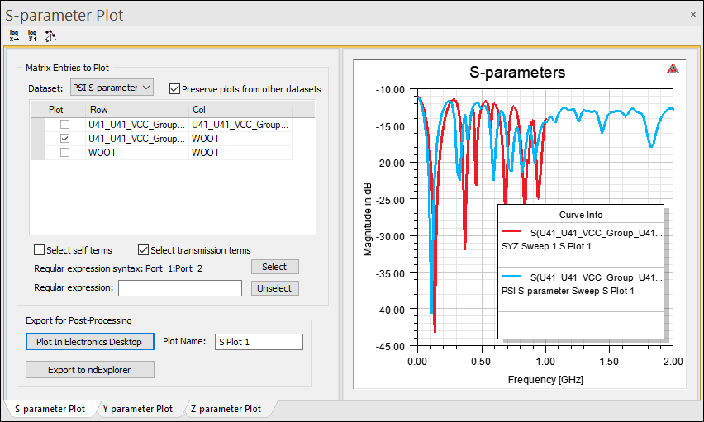Check the Plot box for WOOT-WOOT row
Image resolution: width=704 pixels, height=422 pixels.
[x=64, y=153]
